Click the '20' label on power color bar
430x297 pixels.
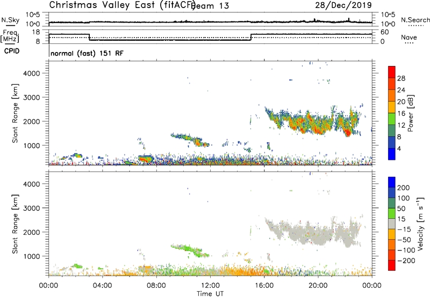(x=401, y=102)
